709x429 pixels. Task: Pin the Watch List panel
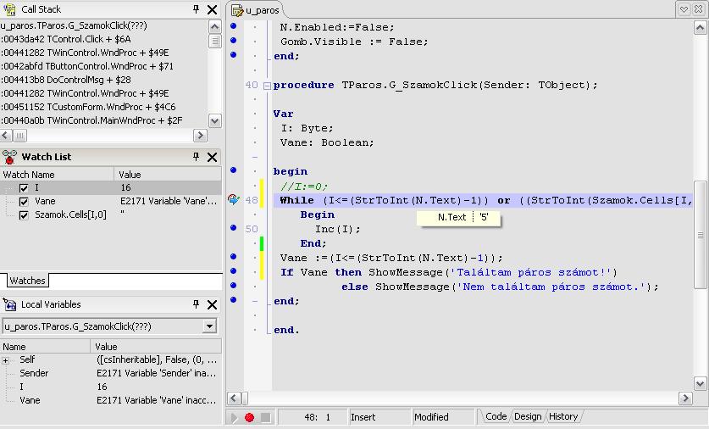pos(196,157)
